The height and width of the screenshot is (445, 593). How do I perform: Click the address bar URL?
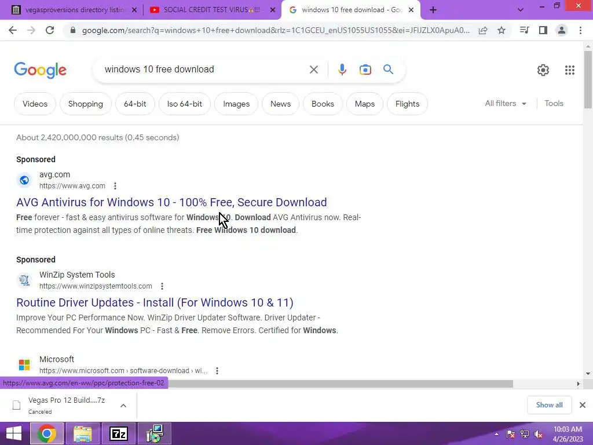276,30
